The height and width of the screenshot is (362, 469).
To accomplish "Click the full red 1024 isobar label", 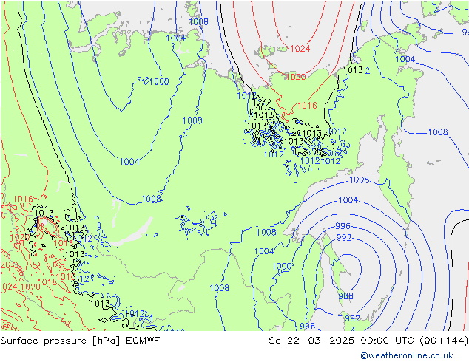I will point(300,48).
